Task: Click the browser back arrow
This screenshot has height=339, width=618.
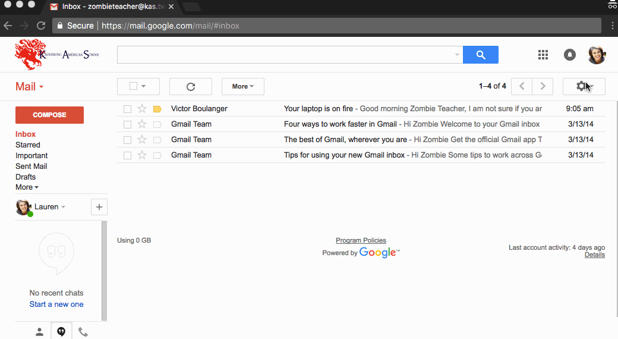Action: pyautogui.click(x=8, y=26)
